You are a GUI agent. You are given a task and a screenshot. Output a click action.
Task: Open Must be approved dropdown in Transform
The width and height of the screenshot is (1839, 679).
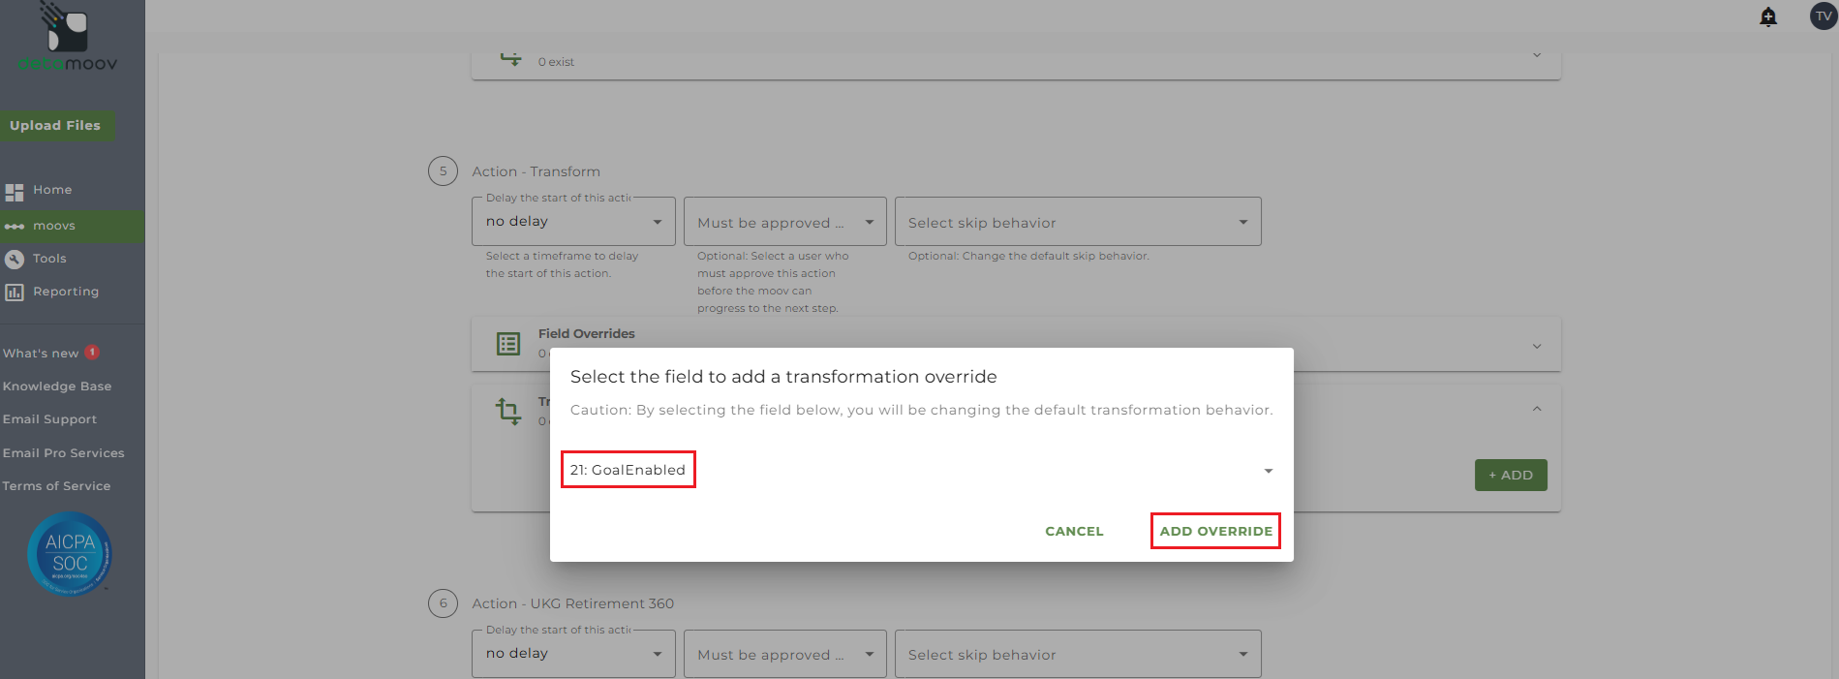784,222
